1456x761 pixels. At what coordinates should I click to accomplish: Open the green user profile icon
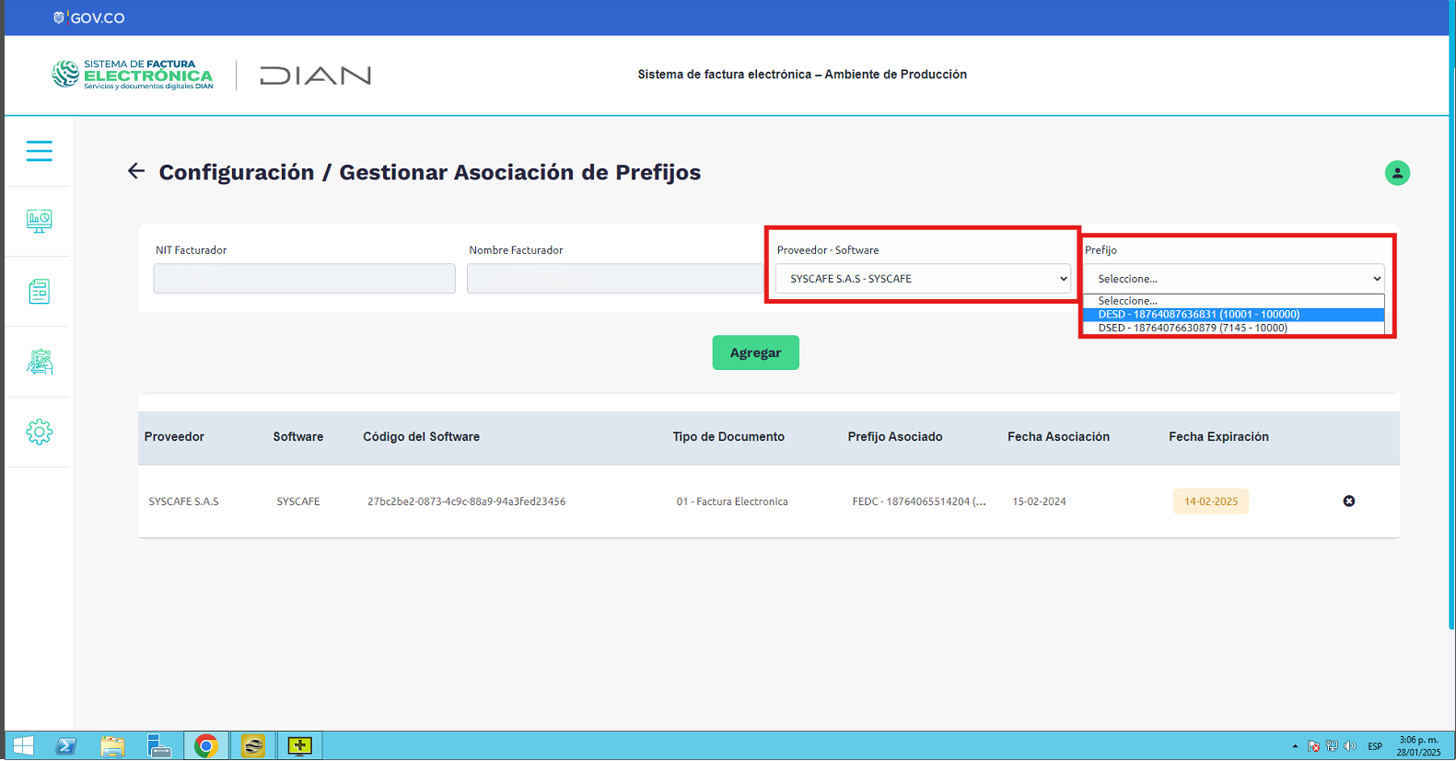pos(1396,173)
